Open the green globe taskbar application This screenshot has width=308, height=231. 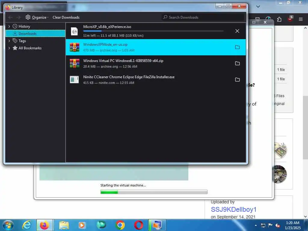101,225
